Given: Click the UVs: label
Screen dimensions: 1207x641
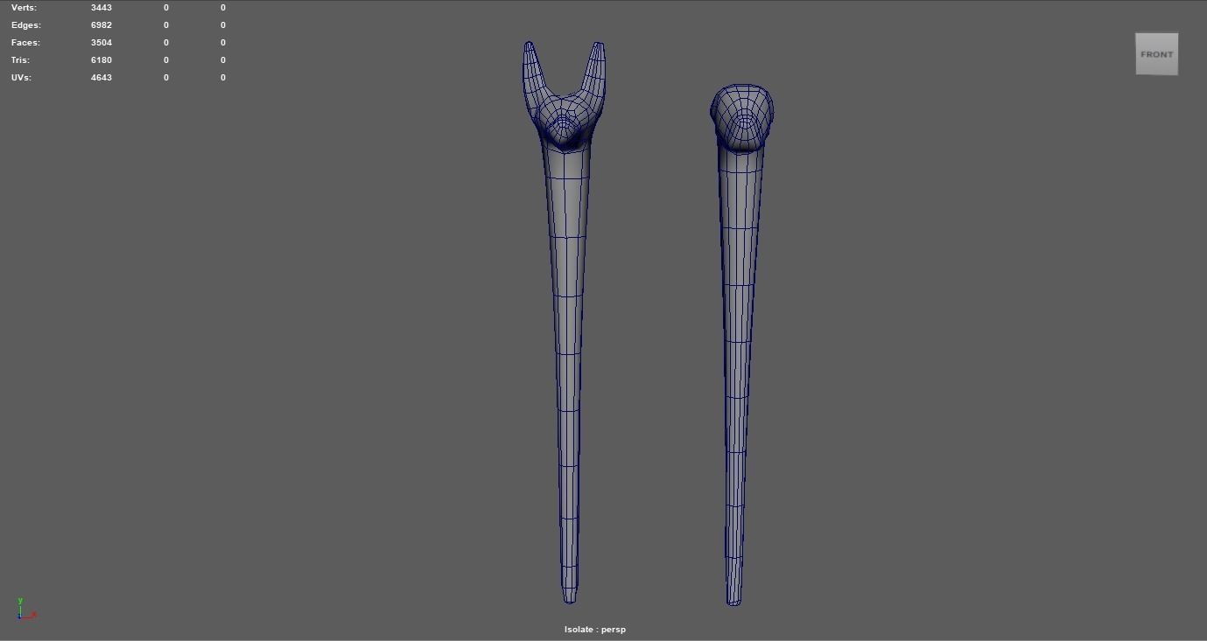Looking at the screenshot, I should 21,78.
